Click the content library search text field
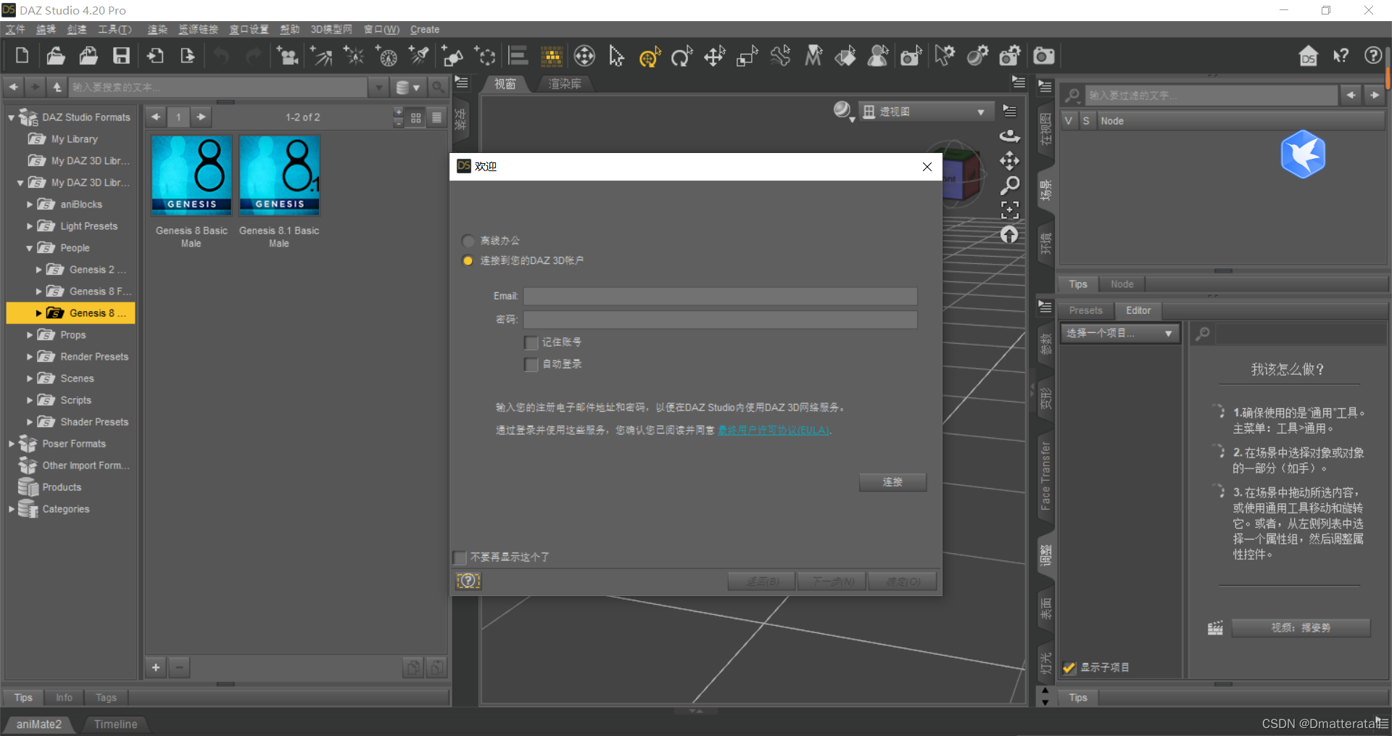Viewport: 1392px width, 736px height. pyautogui.click(x=219, y=88)
